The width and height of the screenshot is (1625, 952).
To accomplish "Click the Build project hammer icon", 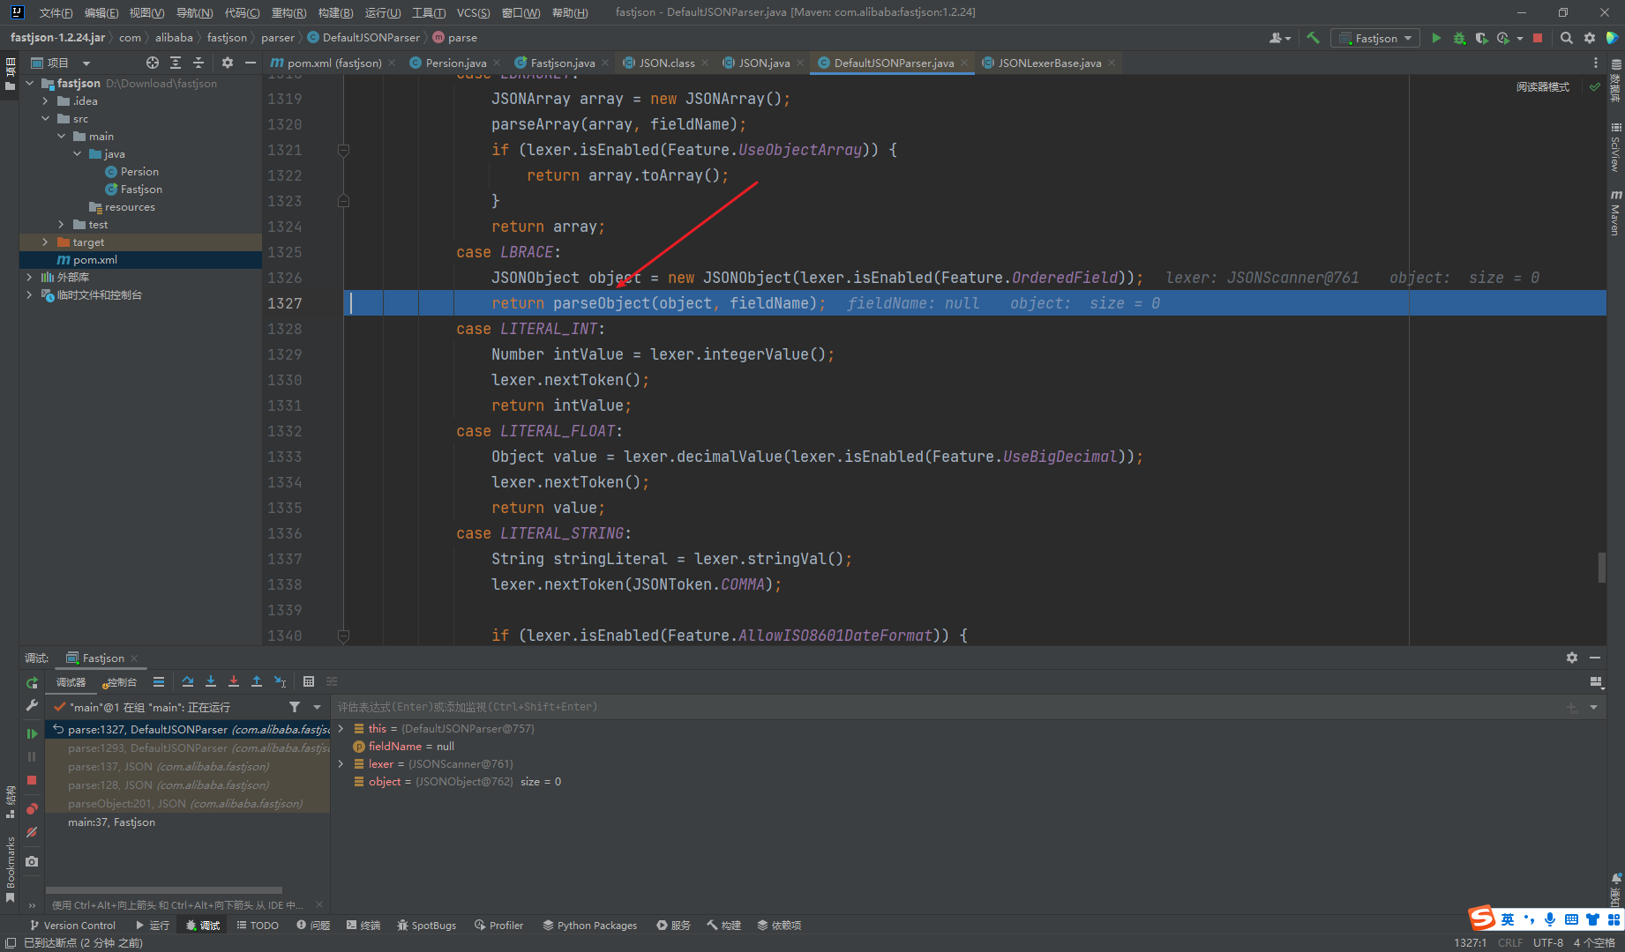I will [x=1314, y=38].
